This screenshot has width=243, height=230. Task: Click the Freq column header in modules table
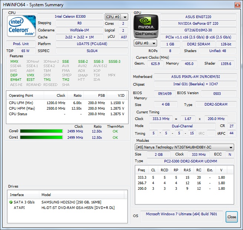click(142, 170)
